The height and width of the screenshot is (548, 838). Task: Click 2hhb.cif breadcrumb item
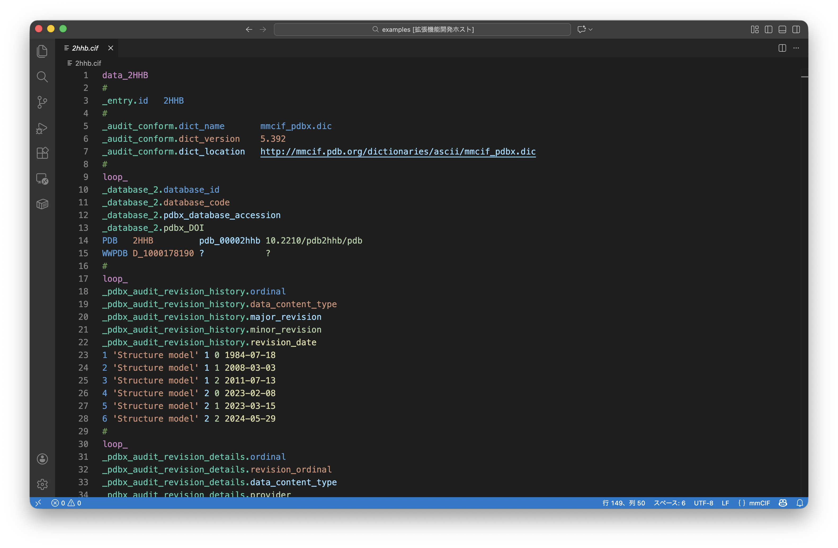[x=88, y=63]
